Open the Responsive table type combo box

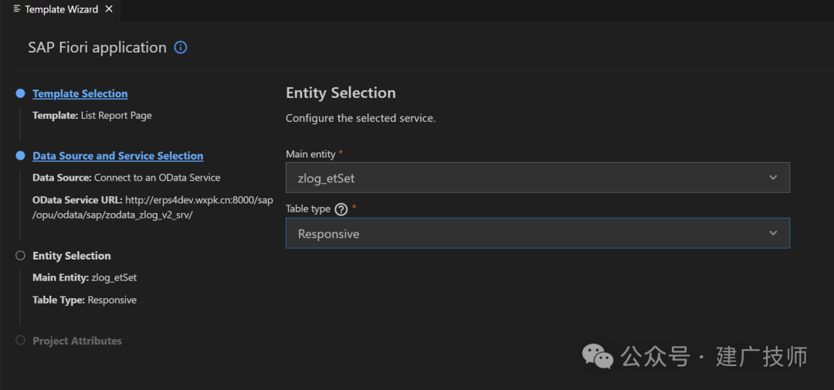tap(537, 233)
